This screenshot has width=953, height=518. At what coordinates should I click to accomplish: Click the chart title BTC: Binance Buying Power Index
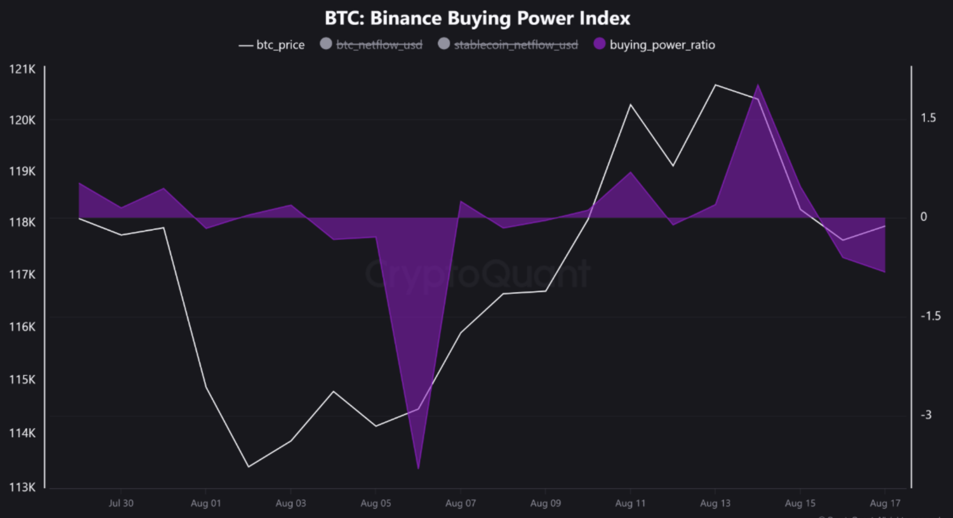click(x=477, y=18)
